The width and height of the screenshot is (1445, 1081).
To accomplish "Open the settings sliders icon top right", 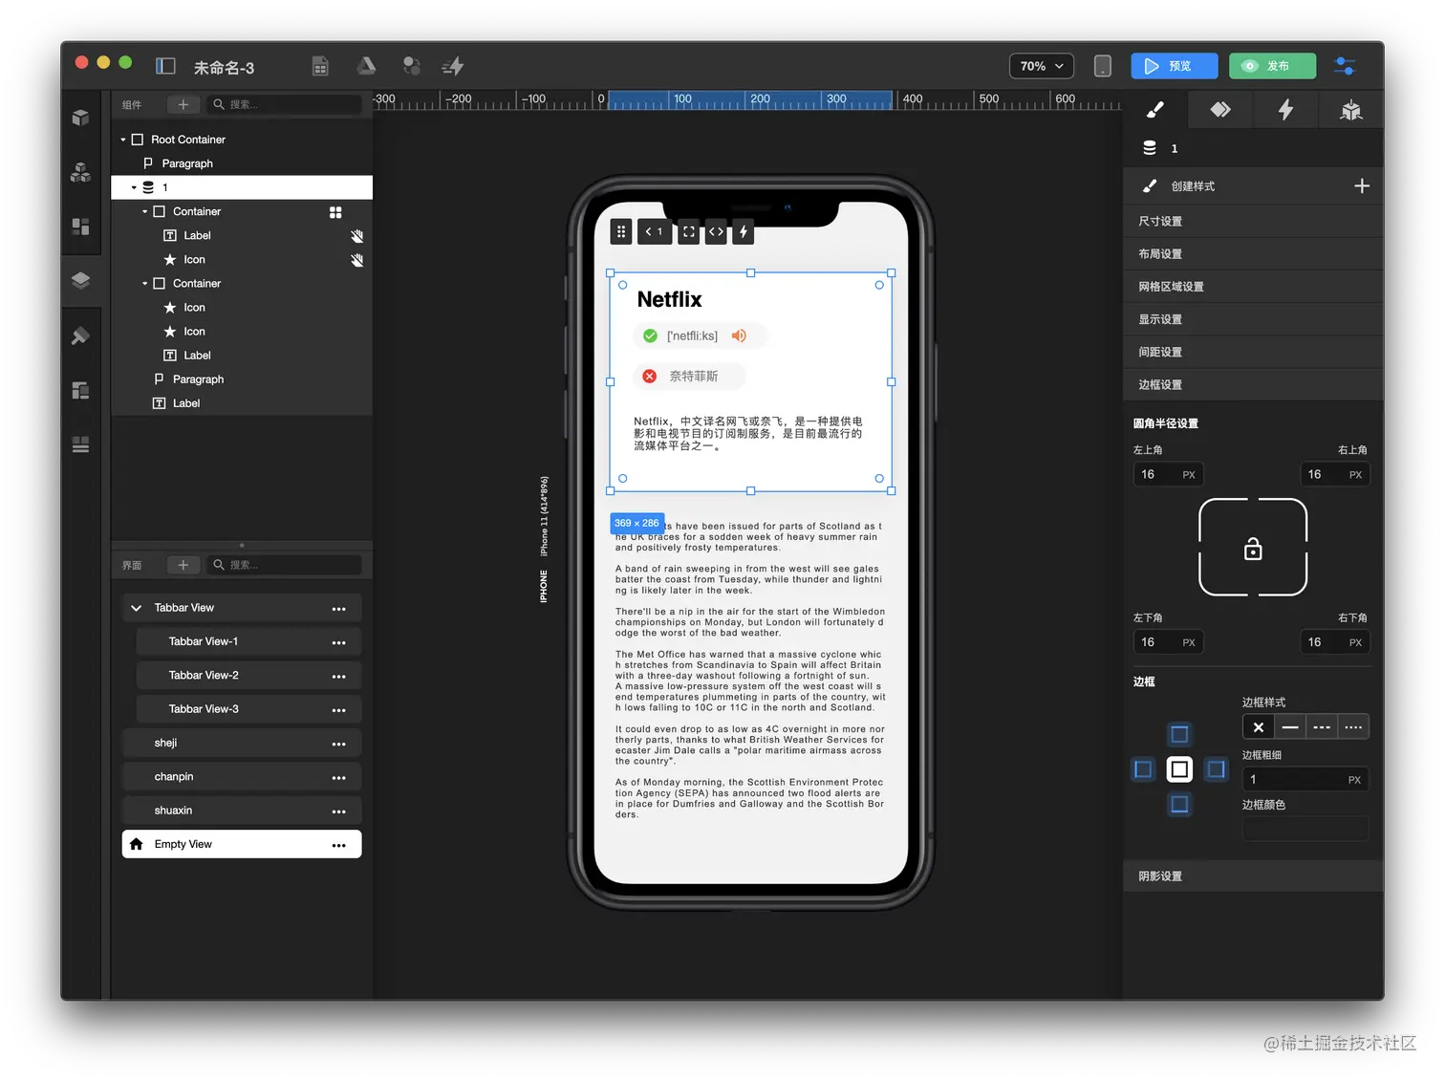I will coord(1345,66).
